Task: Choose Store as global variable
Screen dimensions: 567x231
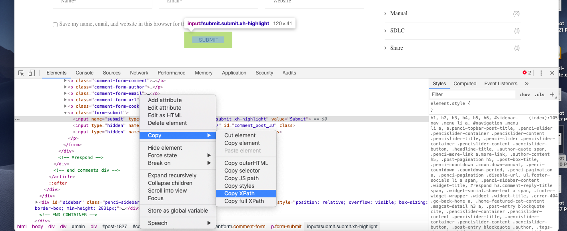Action: click(x=178, y=211)
